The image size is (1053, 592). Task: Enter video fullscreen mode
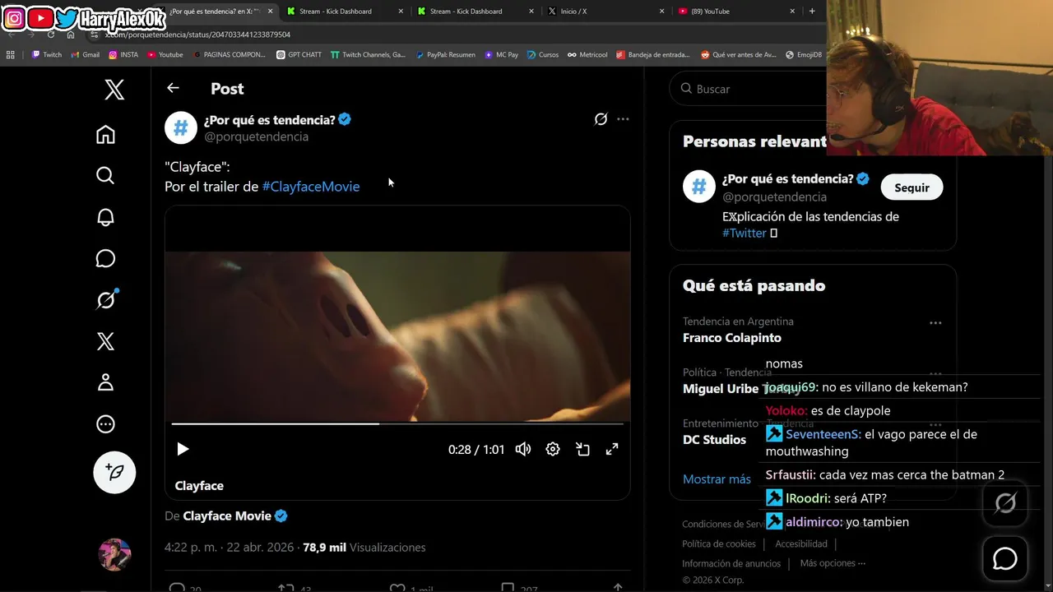point(612,449)
